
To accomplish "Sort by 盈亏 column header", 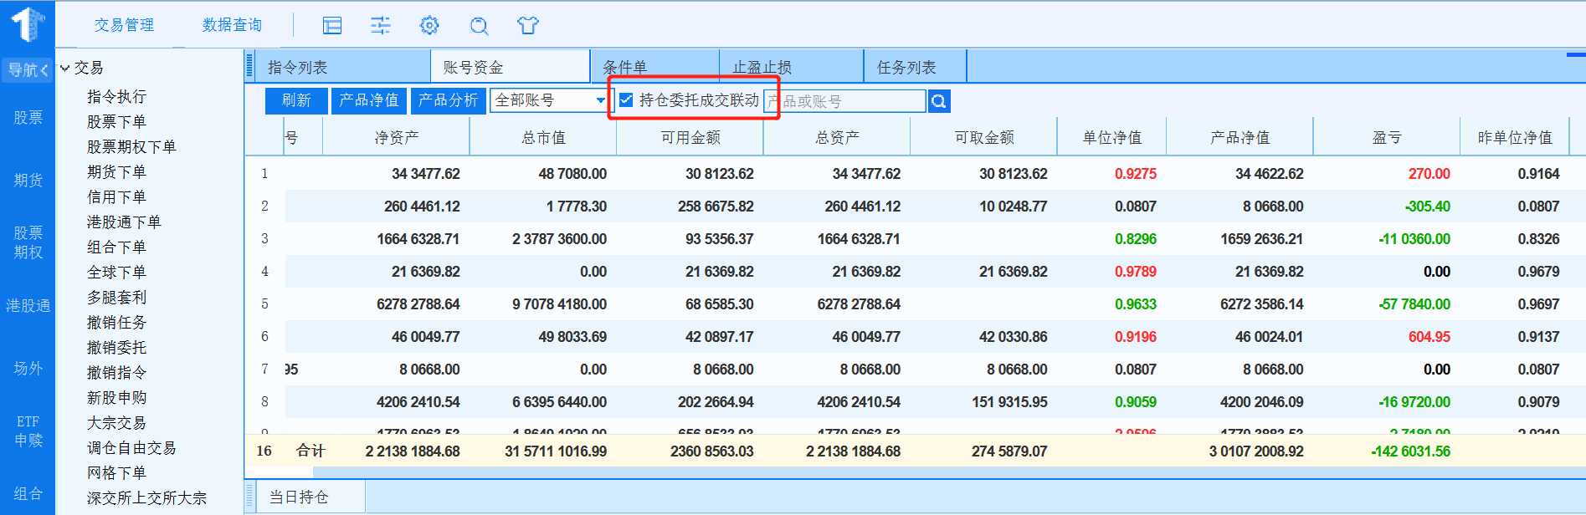I will click(x=1387, y=137).
